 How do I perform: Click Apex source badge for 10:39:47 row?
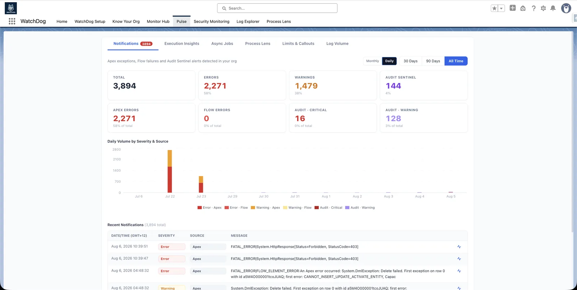[x=208, y=259]
